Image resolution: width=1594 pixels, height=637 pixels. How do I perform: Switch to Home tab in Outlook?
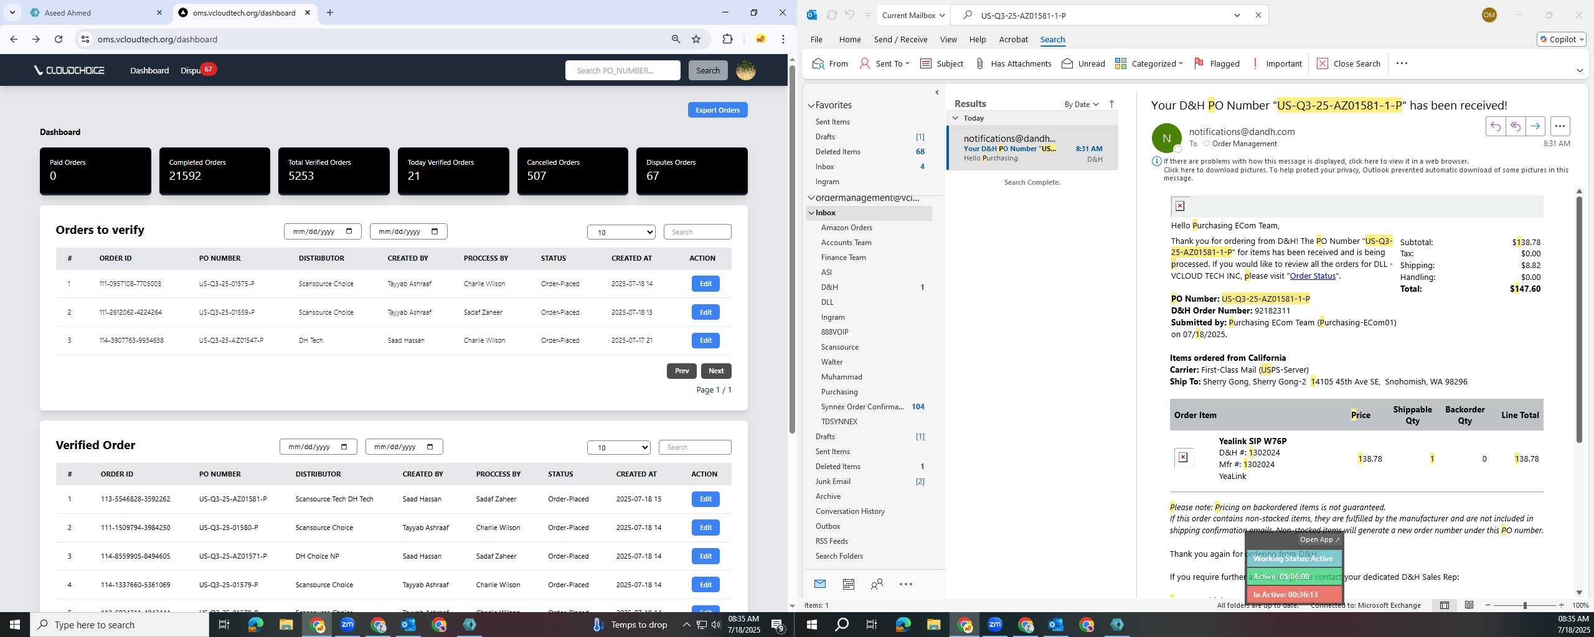point(849,39)
